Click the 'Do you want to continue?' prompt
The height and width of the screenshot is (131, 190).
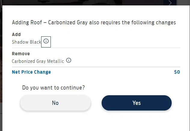54,88
